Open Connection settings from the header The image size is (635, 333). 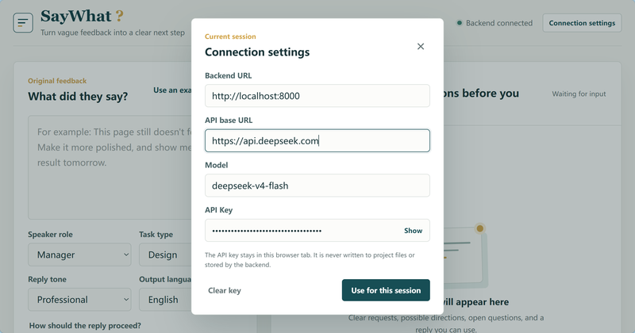582,23
